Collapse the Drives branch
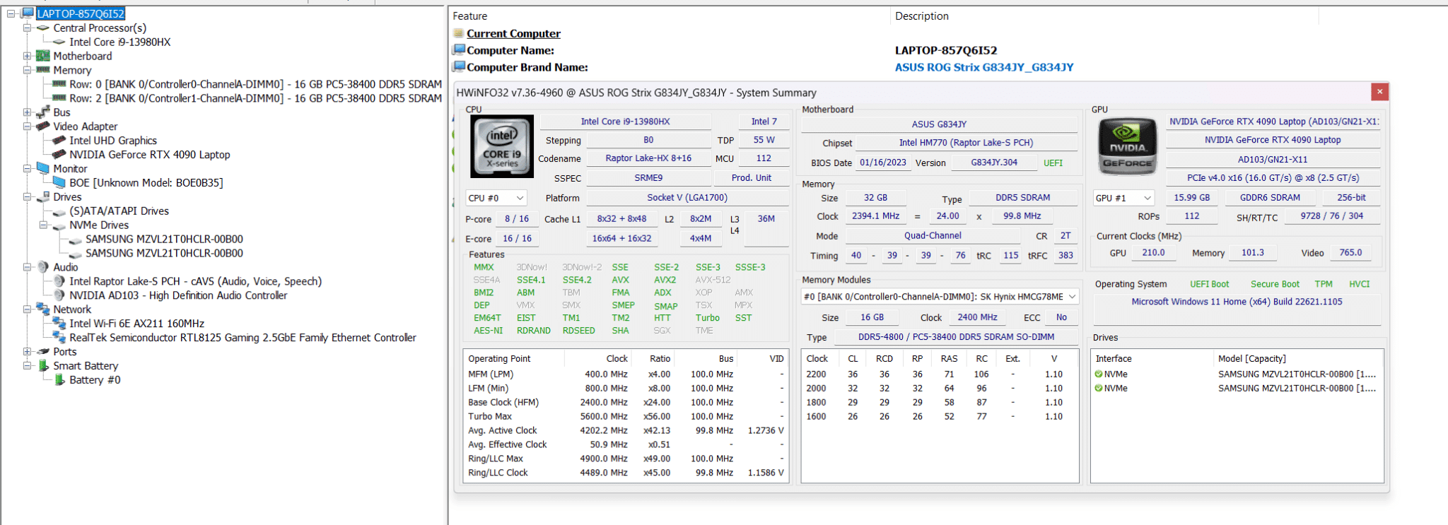 coord(27,197)
